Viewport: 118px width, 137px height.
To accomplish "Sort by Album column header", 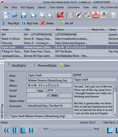I will click(72, 30).
